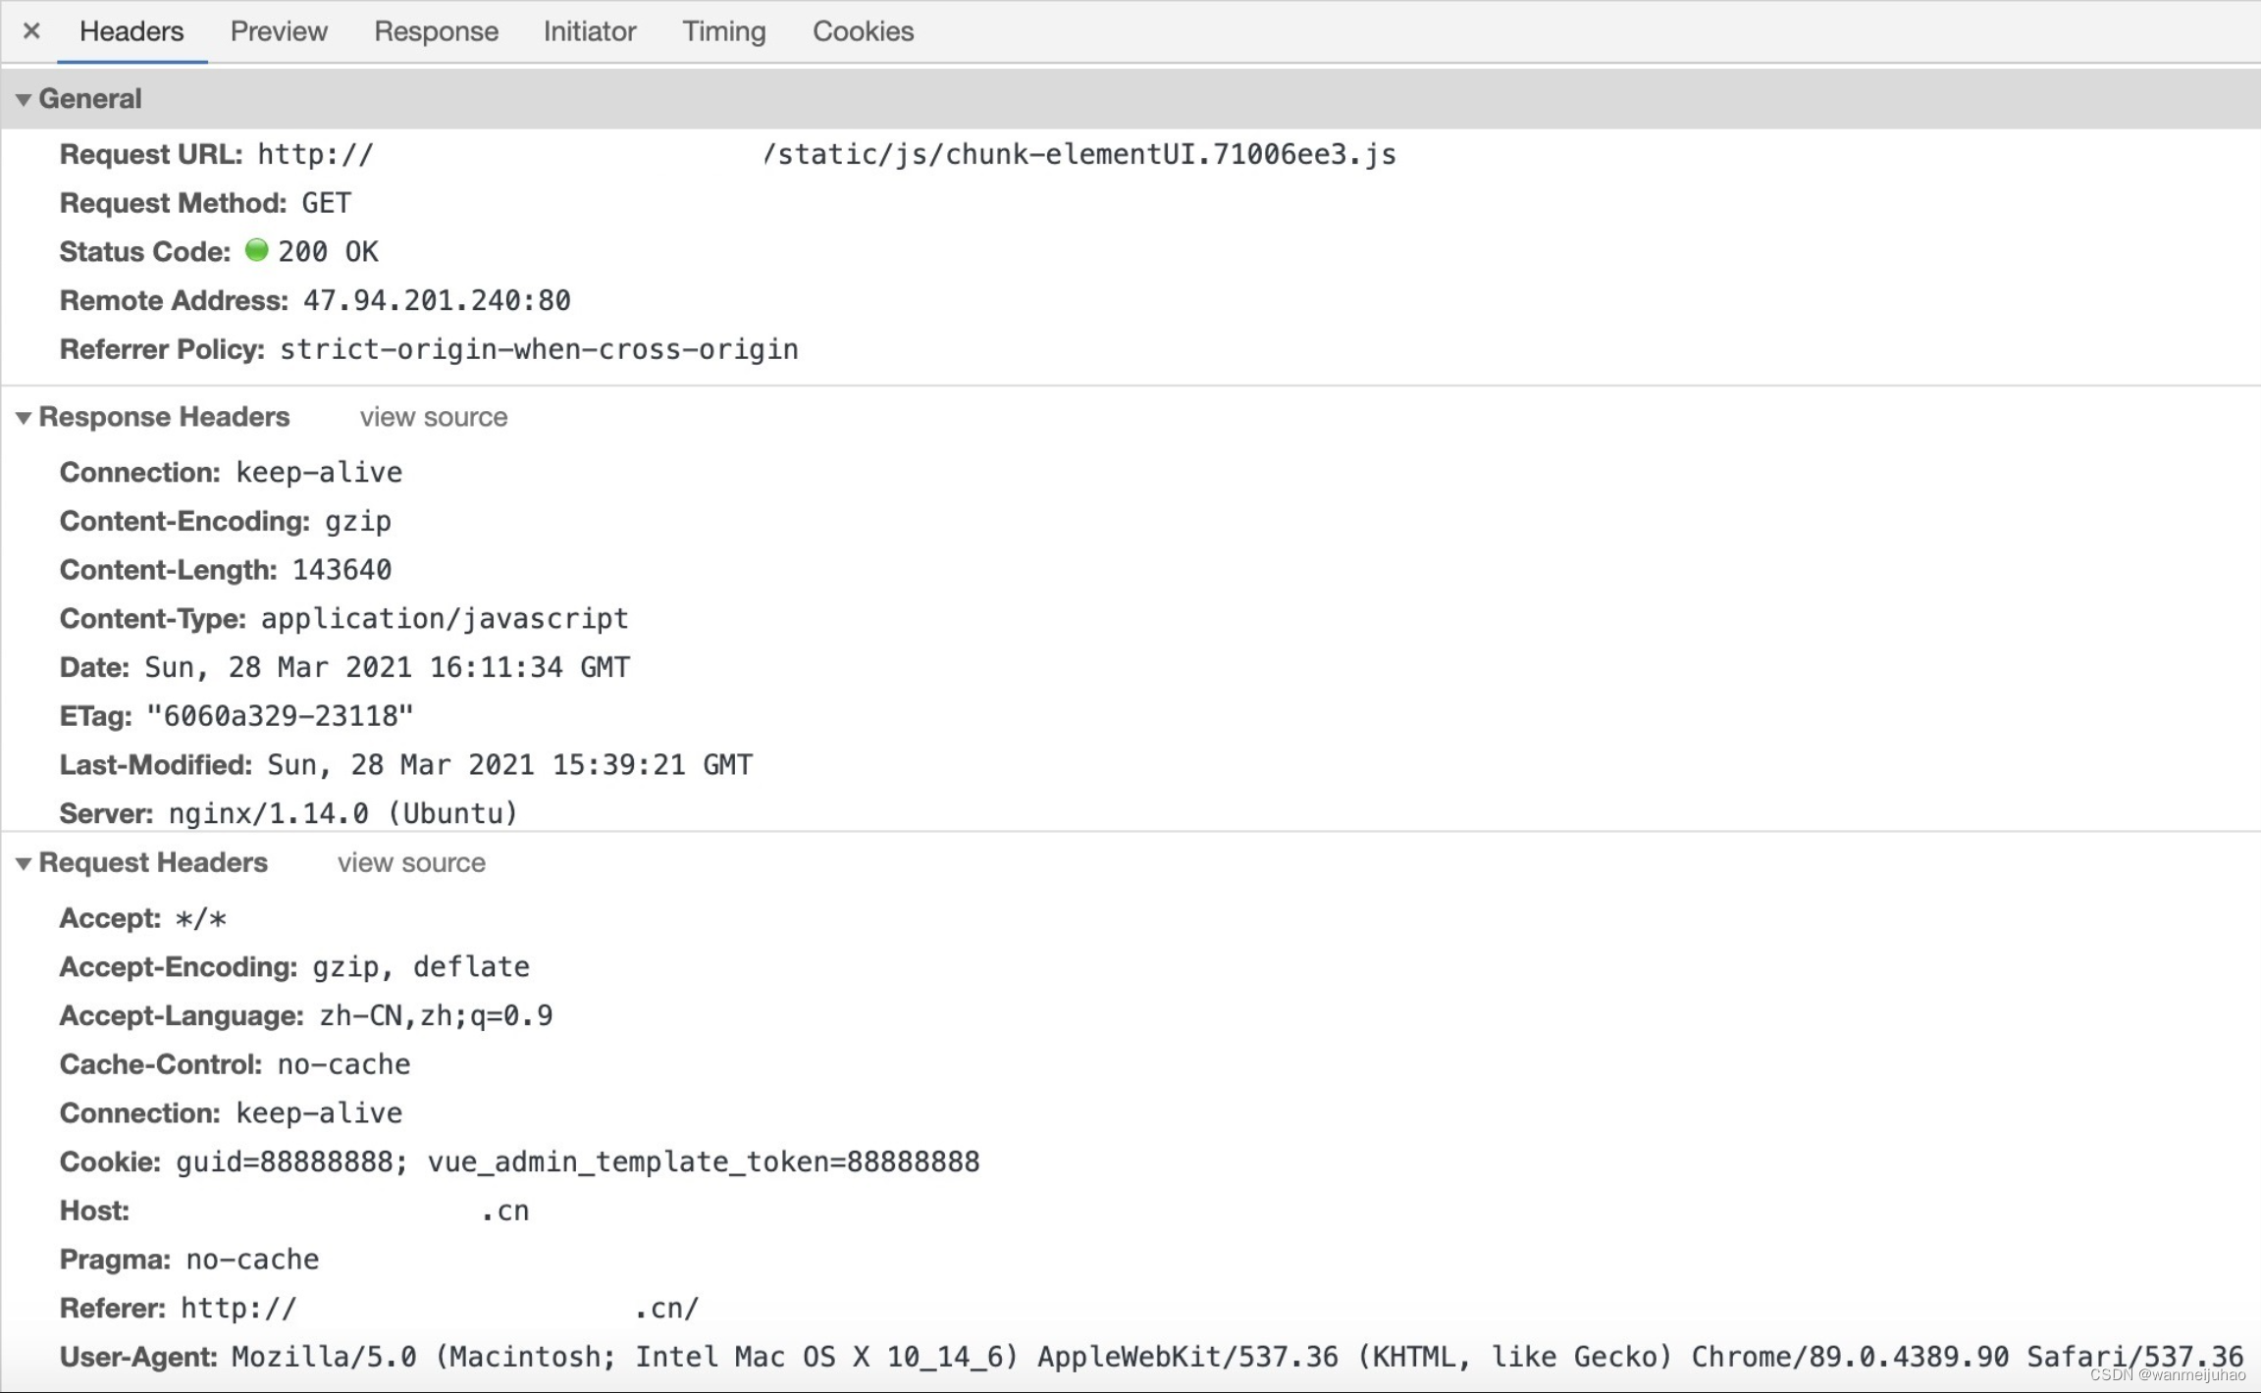Collapse the Response Headers section triangle

(24, 418)
